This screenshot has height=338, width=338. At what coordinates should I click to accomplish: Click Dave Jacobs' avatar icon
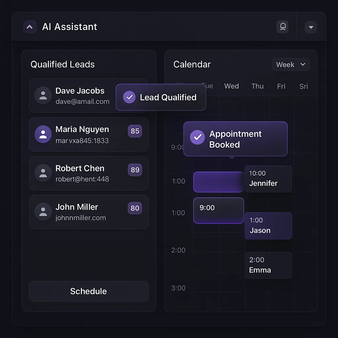(x=43, y=95)
